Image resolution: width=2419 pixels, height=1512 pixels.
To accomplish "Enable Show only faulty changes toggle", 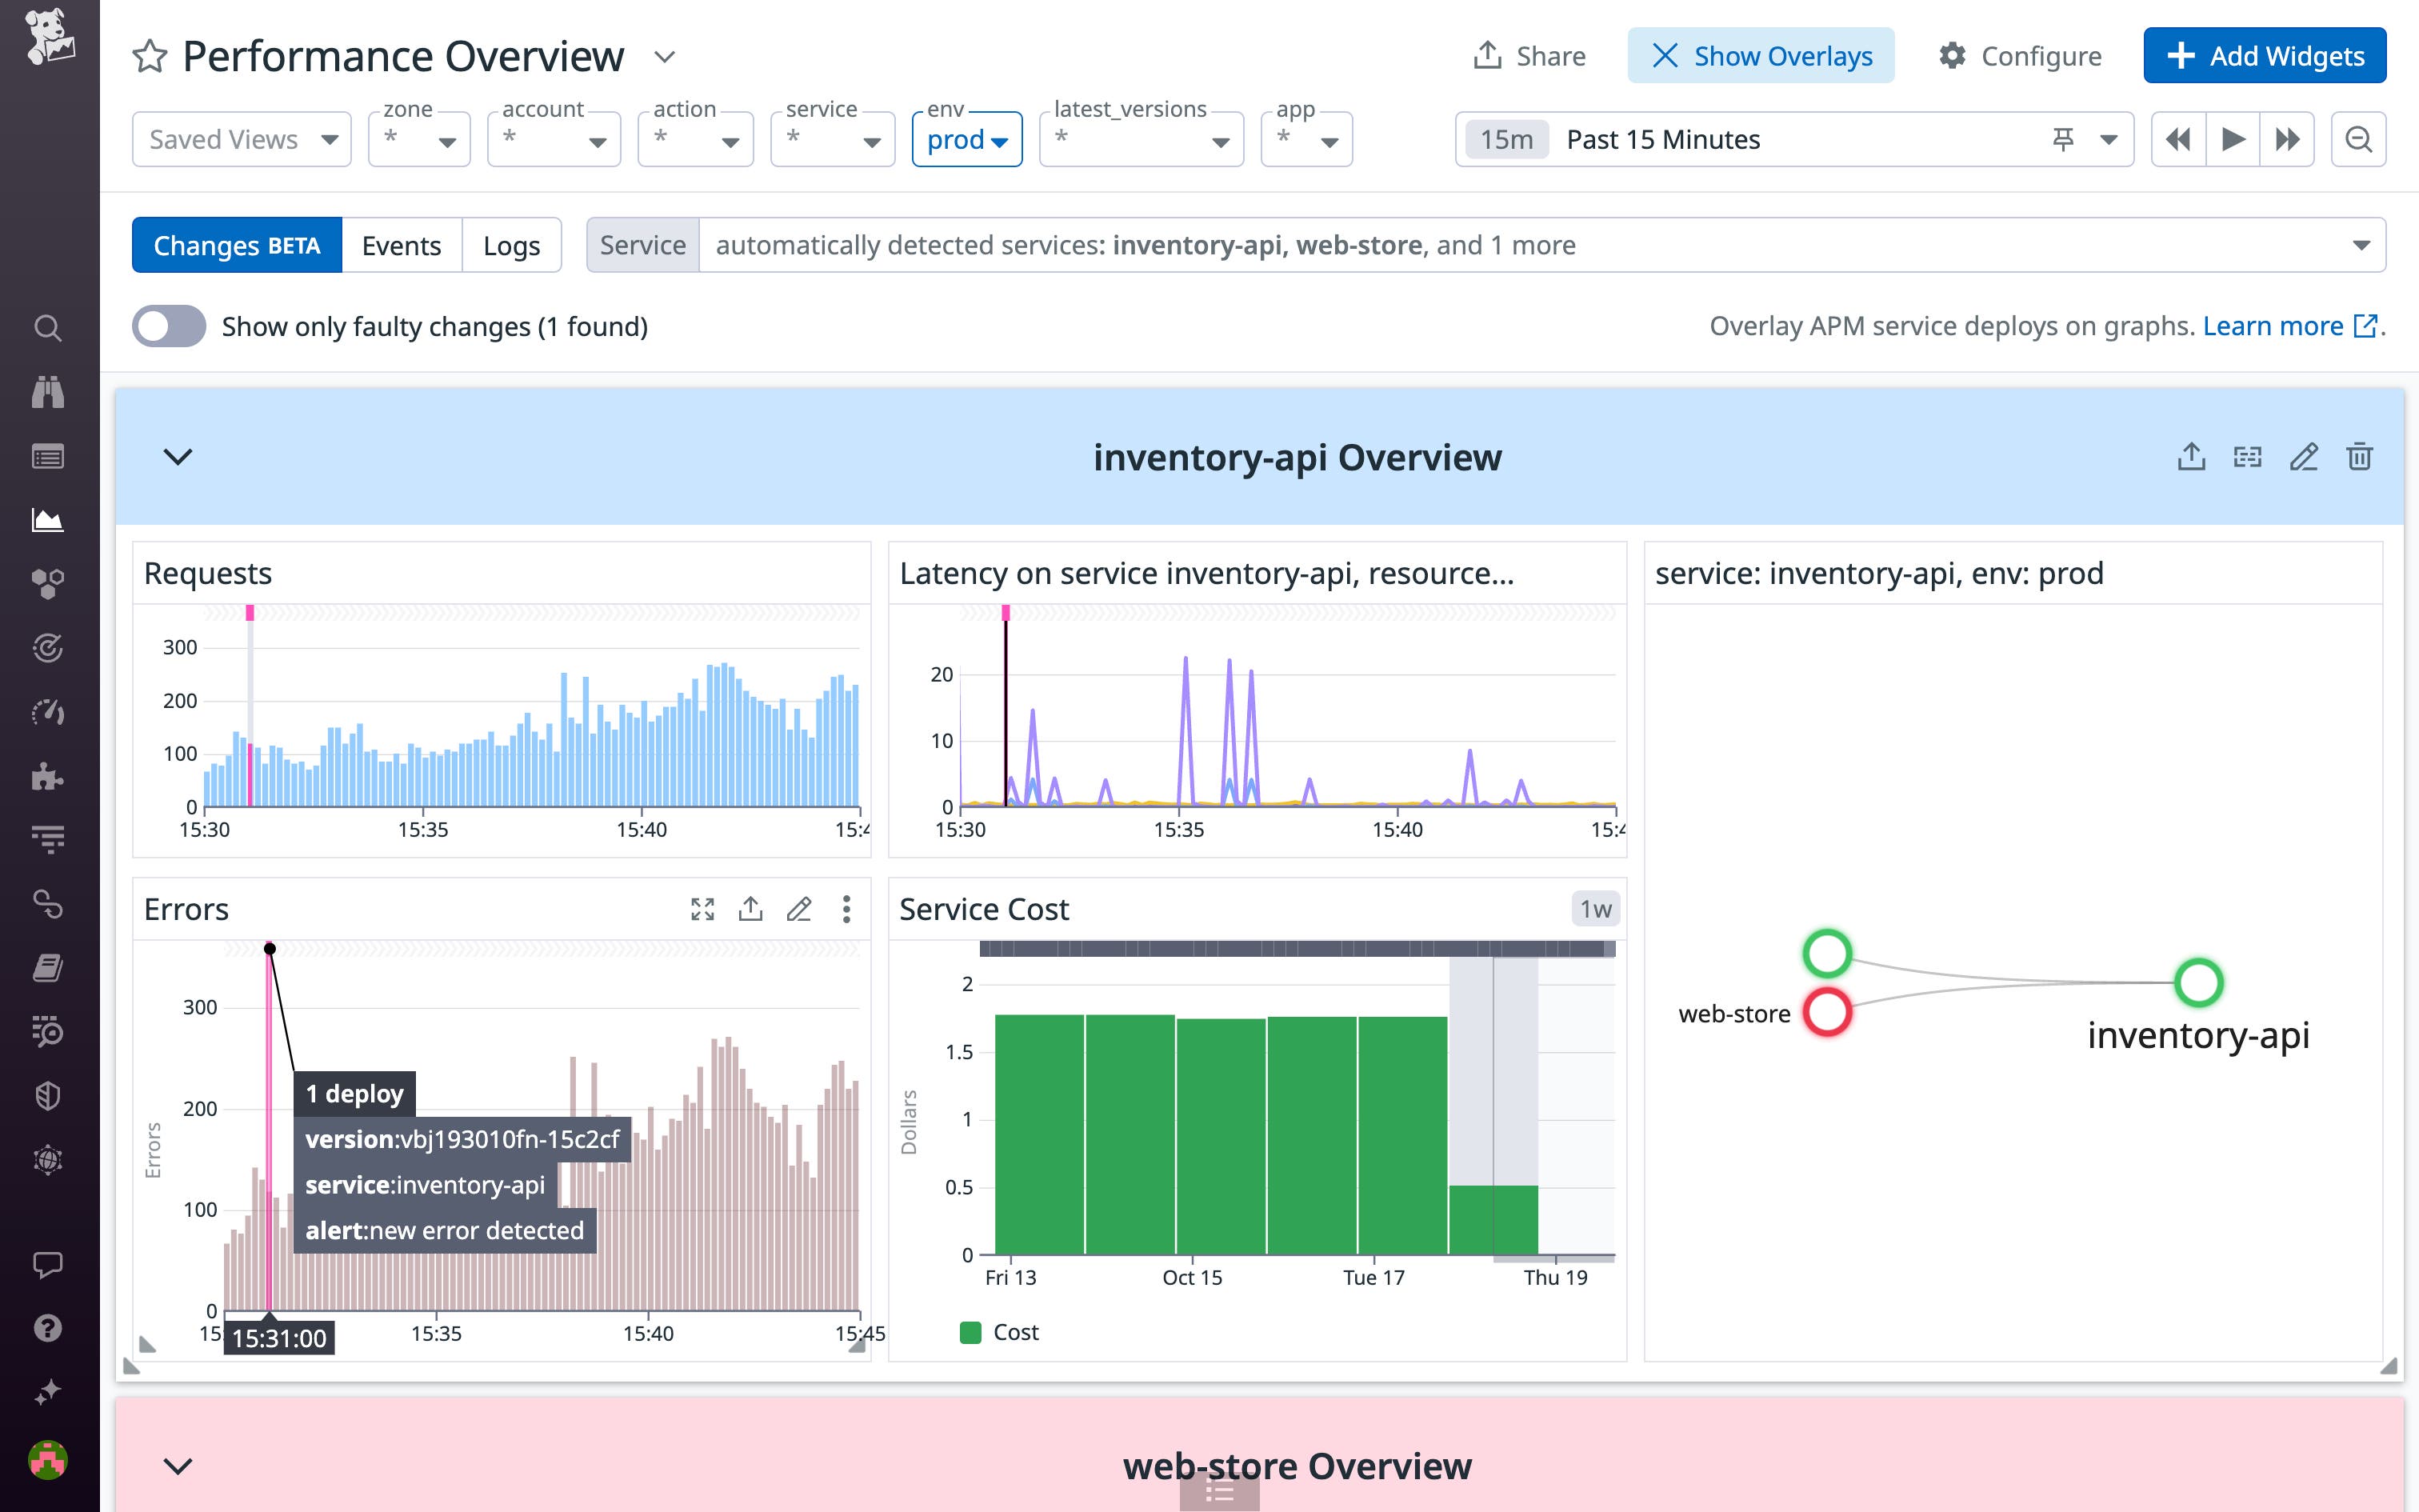I will click(x=168, y=325).
